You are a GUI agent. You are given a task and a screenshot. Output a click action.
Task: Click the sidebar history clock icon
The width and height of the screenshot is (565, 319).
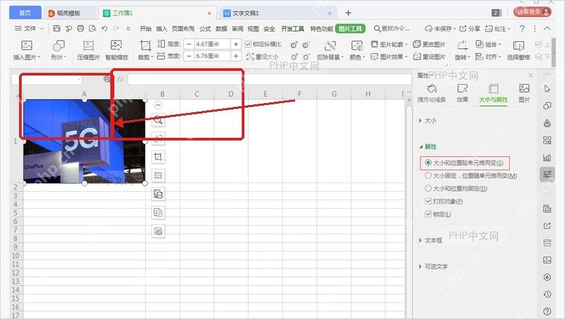547,294
